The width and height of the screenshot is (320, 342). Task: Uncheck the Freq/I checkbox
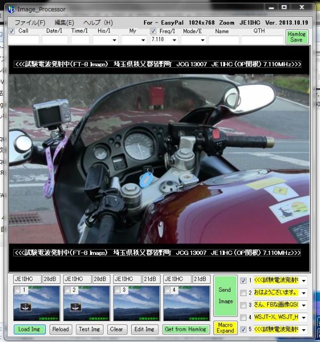[154, 31]
